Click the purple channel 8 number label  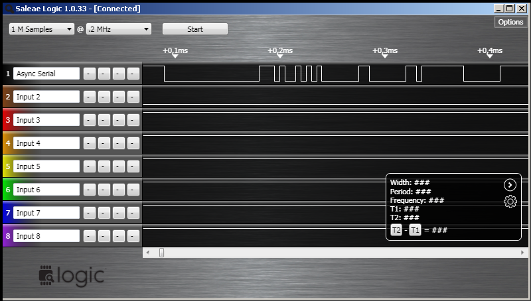(x=8, y=236)
